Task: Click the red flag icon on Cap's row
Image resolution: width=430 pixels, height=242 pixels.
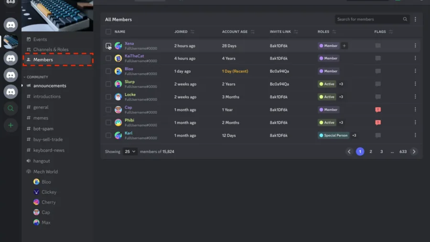Action: click(x=378, y=110)
